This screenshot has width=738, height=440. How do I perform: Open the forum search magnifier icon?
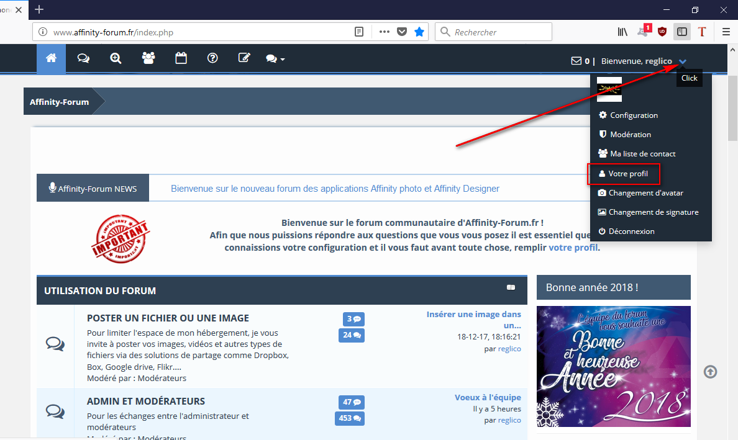(x=116, y=58)
